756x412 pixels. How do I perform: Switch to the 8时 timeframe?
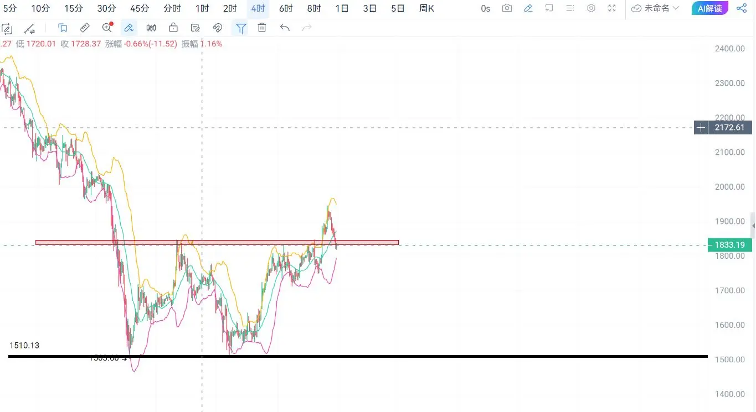point(314,8)
